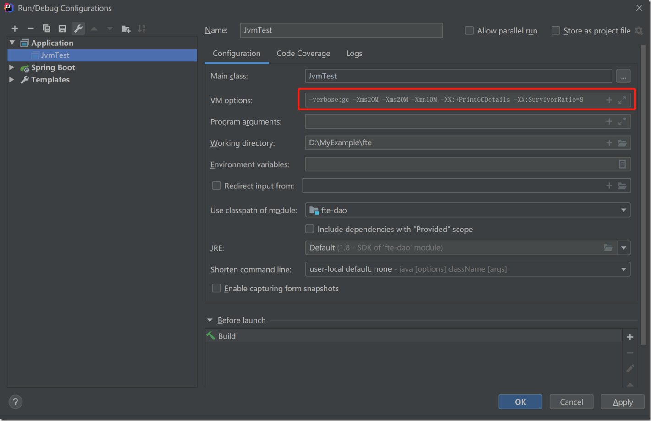Browse JRE folder icon

[608, 247]
